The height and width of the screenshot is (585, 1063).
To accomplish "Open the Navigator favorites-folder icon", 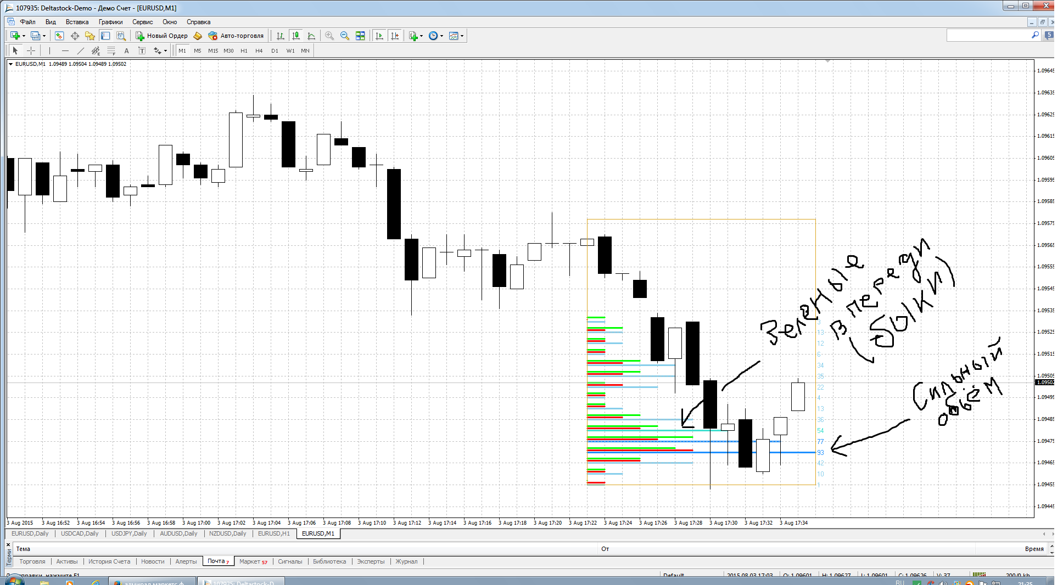I will [90, 36].
